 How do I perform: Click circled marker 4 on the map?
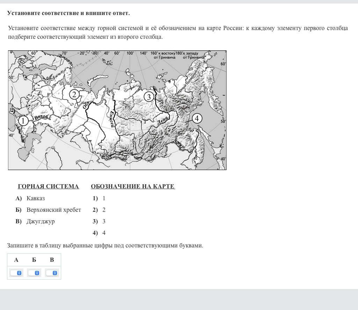197,118
